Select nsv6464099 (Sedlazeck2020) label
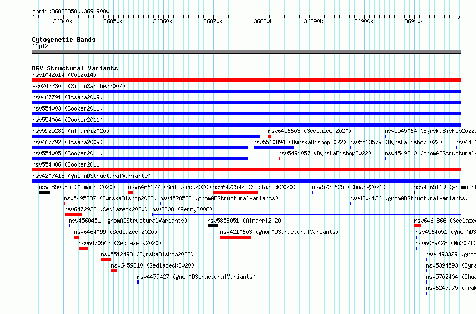476x314 pixels. (x=116, y=232)
